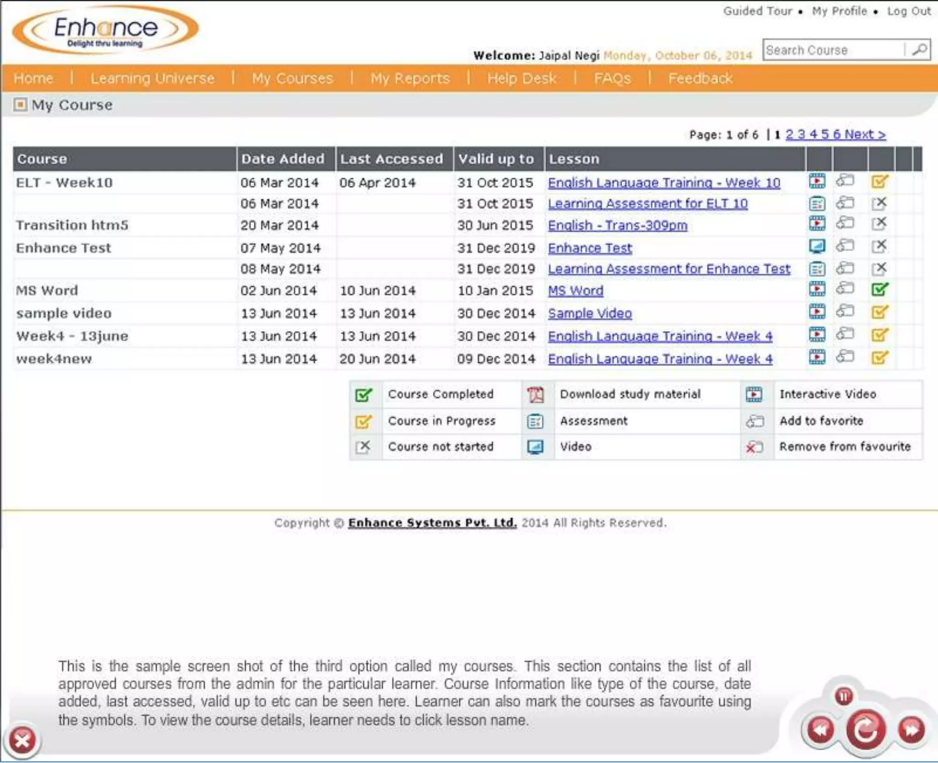Click in-progress status icon for week4new row
The height and width of the screenshot is (763, 938).
click(x=879, y=358)
